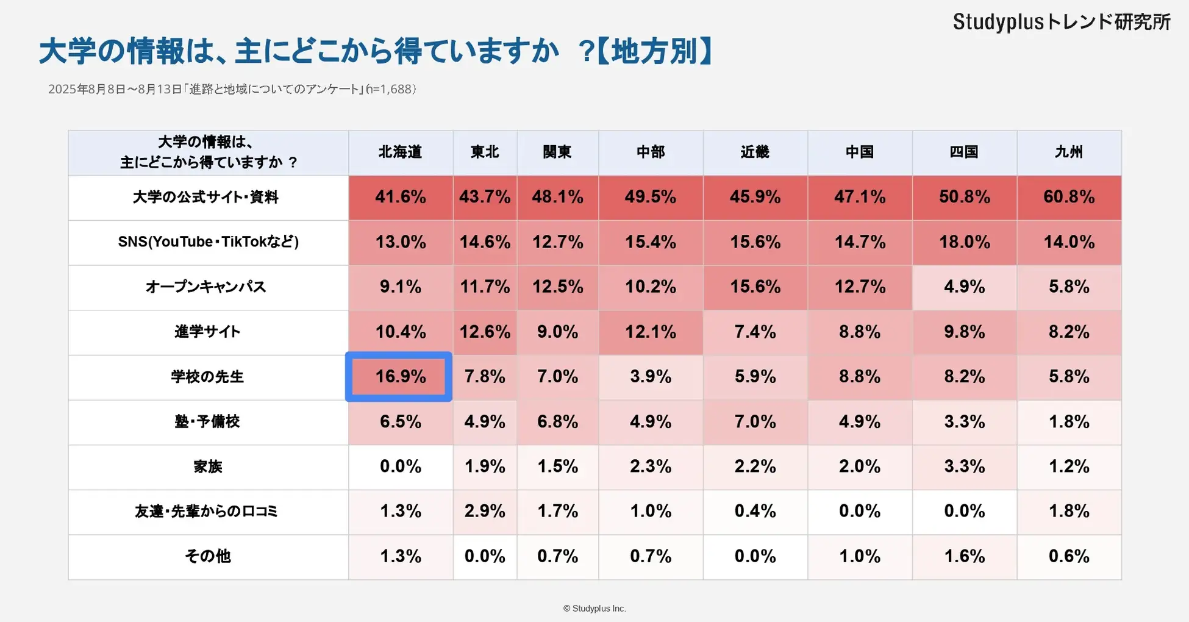Select the 18.0% SNS cell for 四国
1189x622 pixels.
click(964, 242)
